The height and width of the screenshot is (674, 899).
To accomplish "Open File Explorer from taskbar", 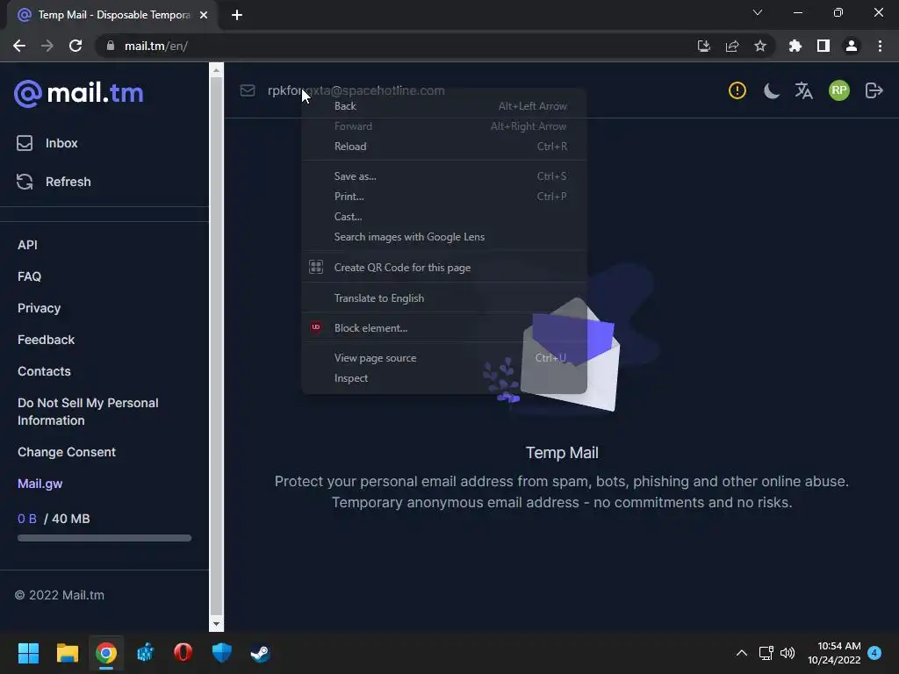I will click(x=67, y=653).
